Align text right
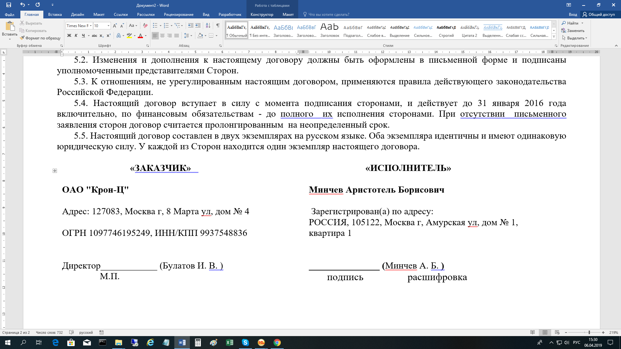The height and width of the screenshot is (349, 621). 169,36
